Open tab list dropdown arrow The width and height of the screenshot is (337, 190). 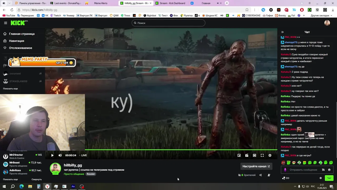[x=9, y=3]
